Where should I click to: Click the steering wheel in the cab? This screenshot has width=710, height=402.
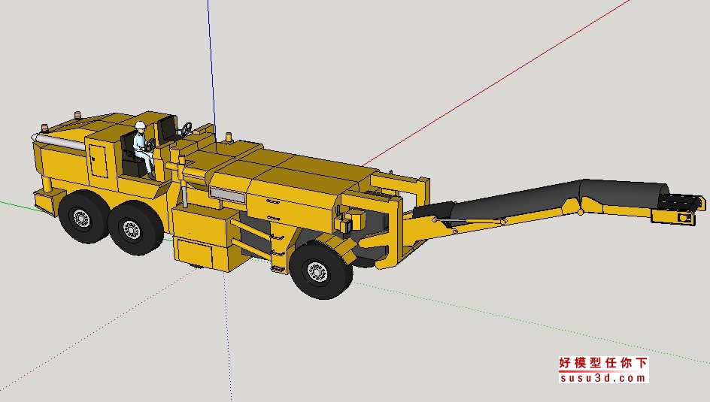(186, 129)
